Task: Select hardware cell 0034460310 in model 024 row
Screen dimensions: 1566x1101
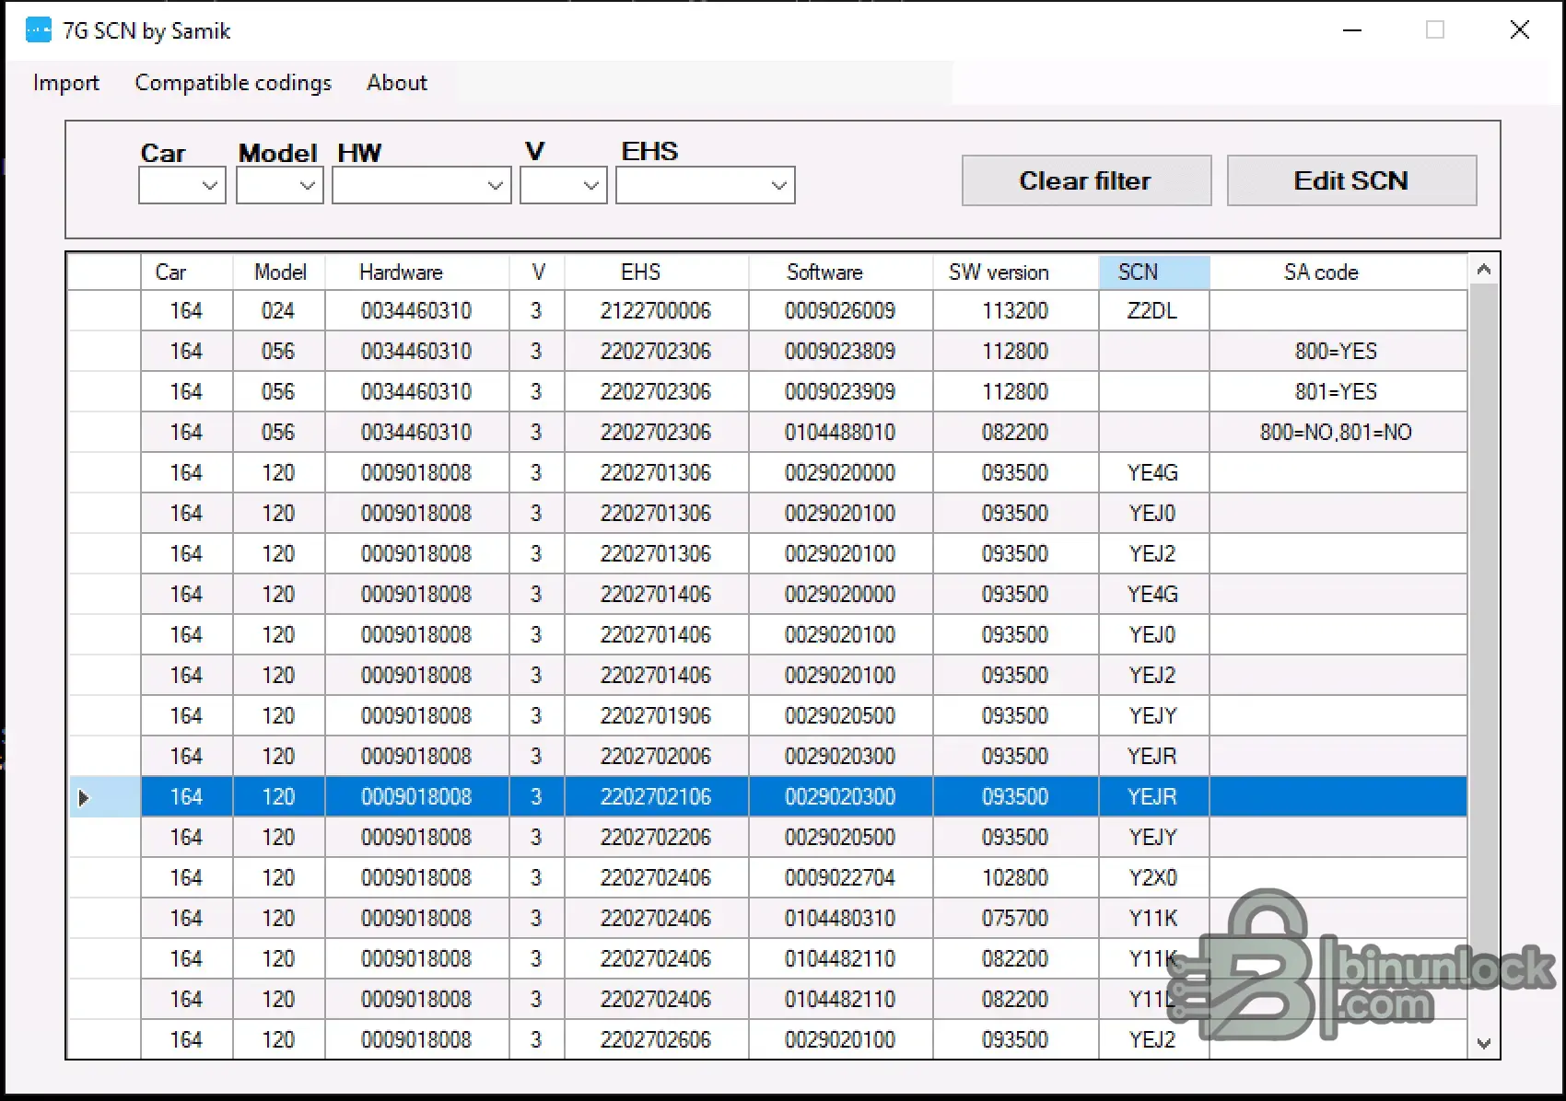Action: pos(417,311)
